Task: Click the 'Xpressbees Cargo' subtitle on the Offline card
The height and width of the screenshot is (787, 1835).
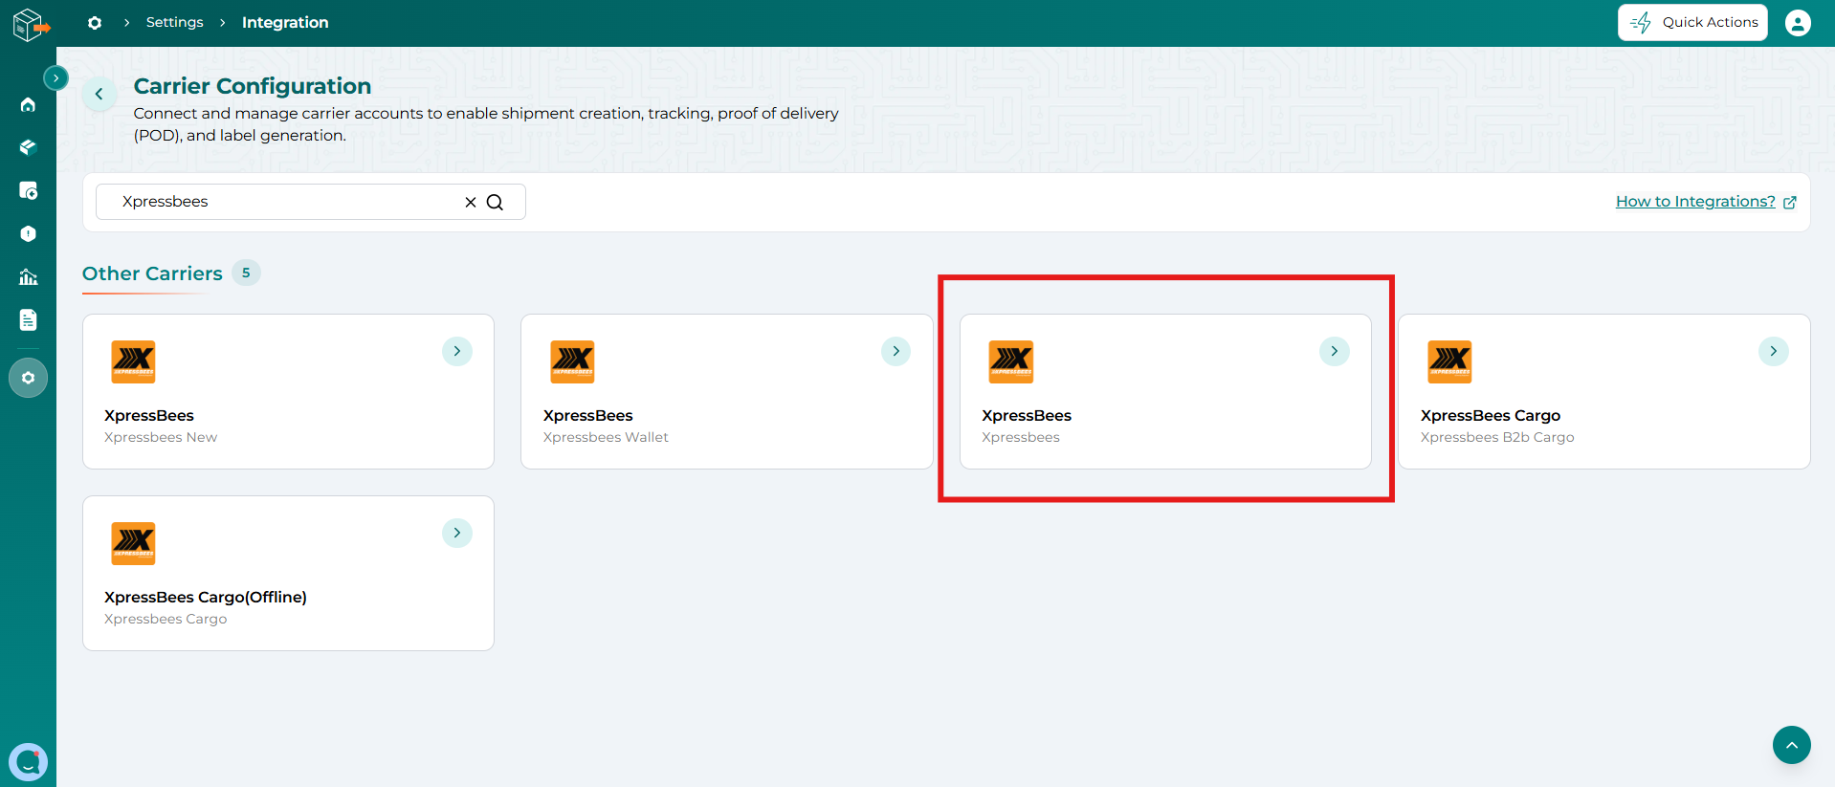Action: pyautogui.click(x=166, y=619)
